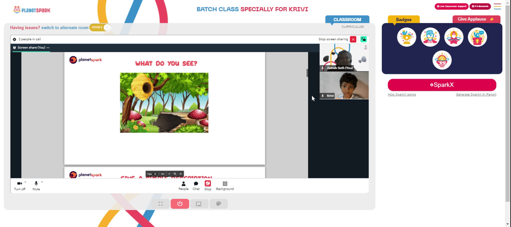Select the trophy badge

[x=406, y=37]
